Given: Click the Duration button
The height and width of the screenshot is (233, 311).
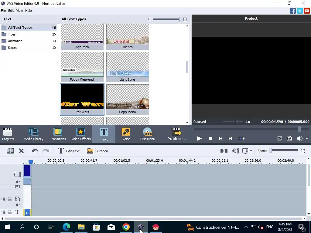Looking at the screenshot, I should pos(97,151).
